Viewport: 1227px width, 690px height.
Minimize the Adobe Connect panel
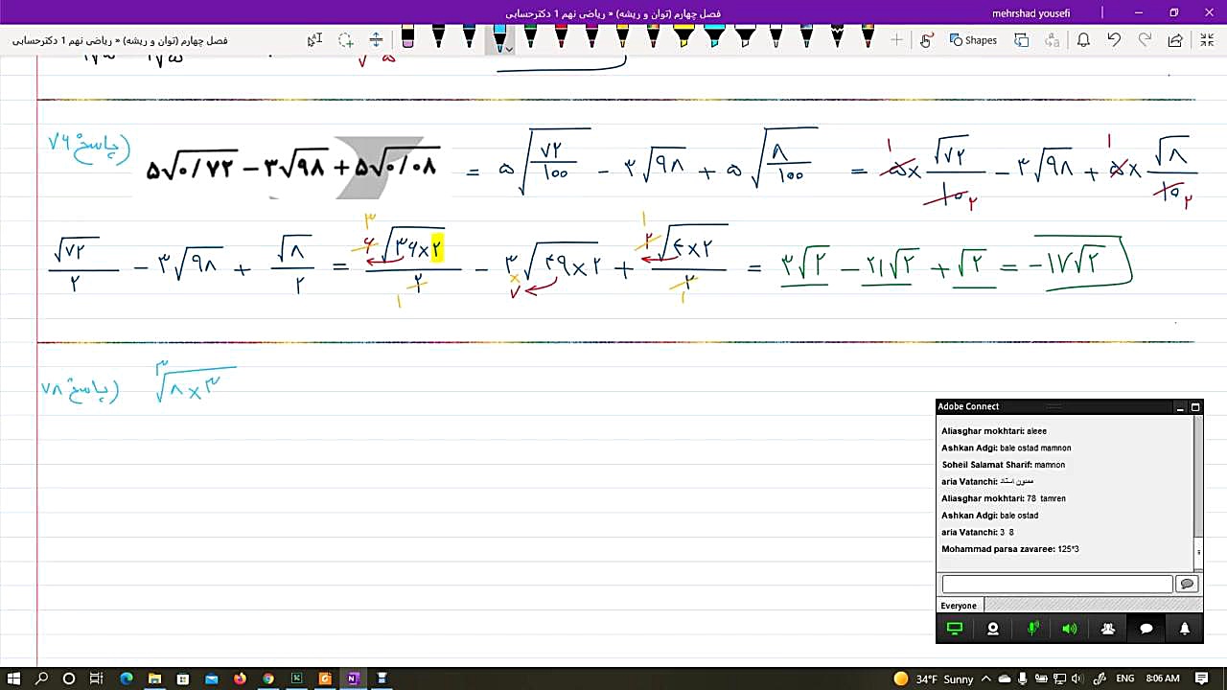(1180, 407)
